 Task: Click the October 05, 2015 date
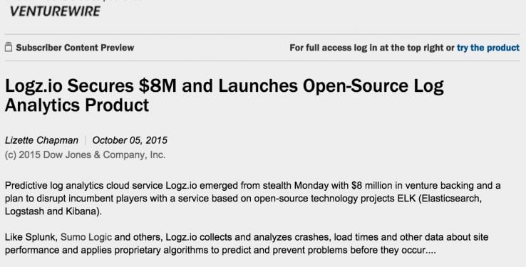(x=130, y=140)
